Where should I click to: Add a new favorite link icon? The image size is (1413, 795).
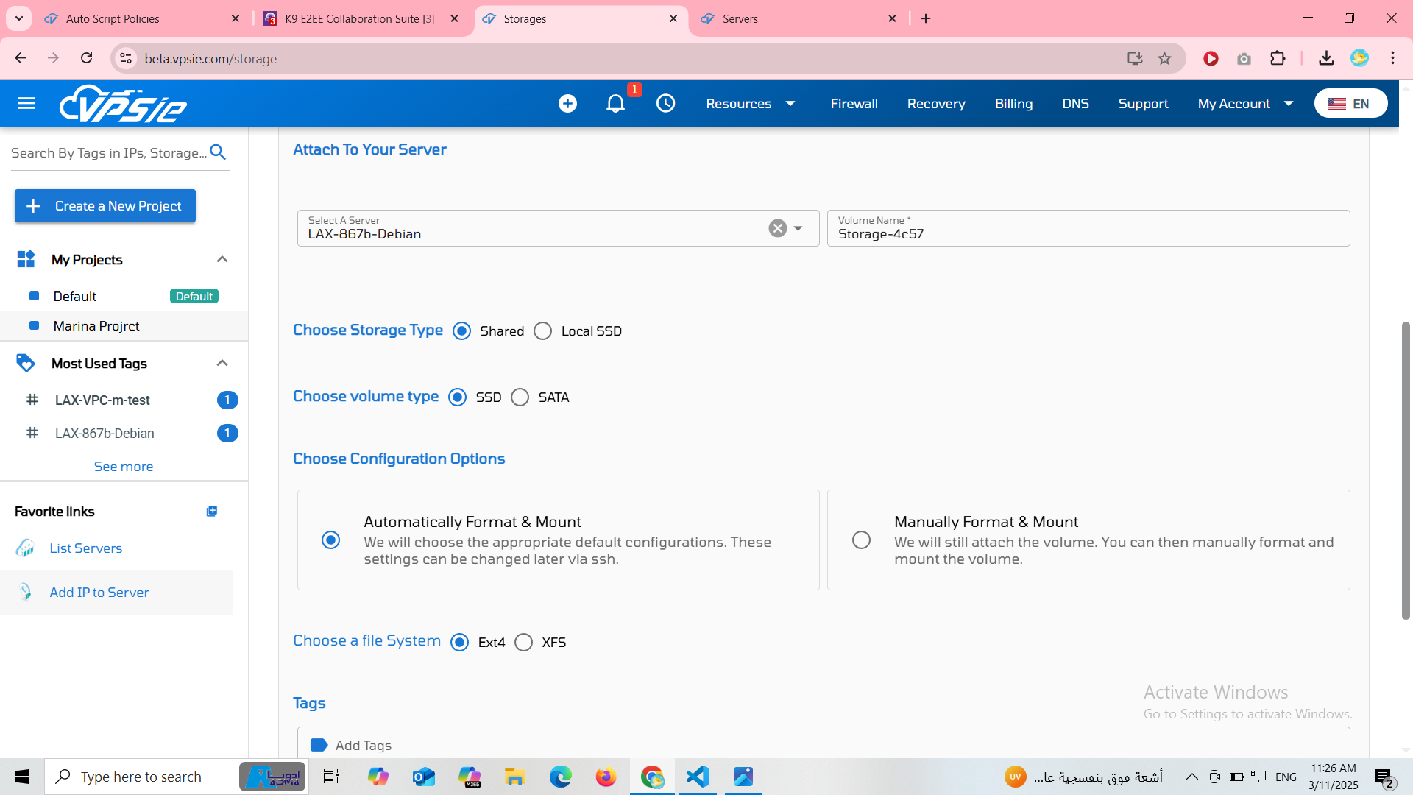pyautogui.click(x=212, y=511)
